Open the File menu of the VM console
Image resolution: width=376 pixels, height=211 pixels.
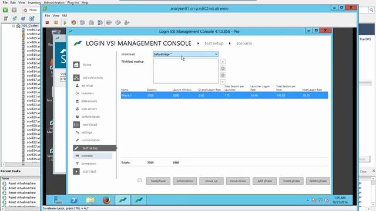(x=48, y=15)
